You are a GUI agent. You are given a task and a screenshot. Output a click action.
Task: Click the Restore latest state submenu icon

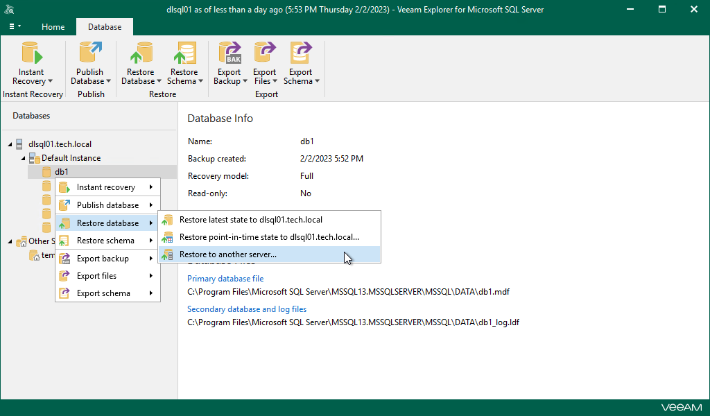168,220
